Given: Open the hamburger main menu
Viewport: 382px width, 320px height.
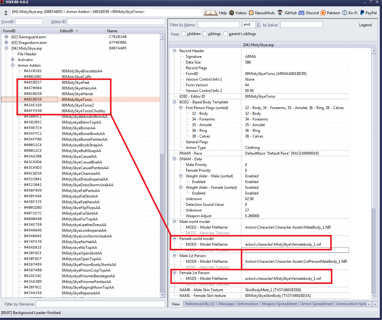Looking at the screenshot, I should (x=6, y=13).
